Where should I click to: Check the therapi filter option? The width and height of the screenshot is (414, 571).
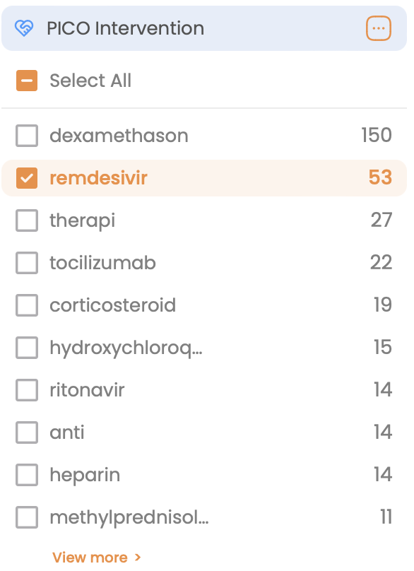coord(27,220)
